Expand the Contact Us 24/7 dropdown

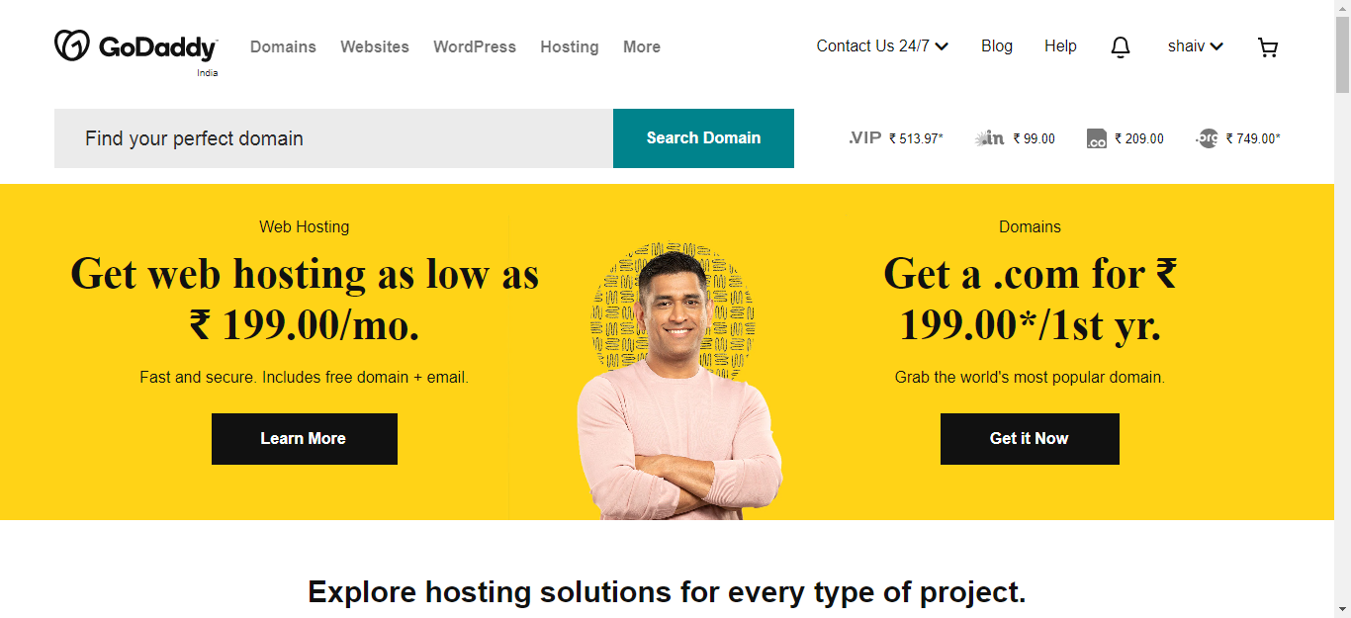882,46
